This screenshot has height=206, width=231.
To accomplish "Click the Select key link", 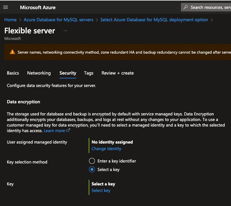I will pos(101,190).
